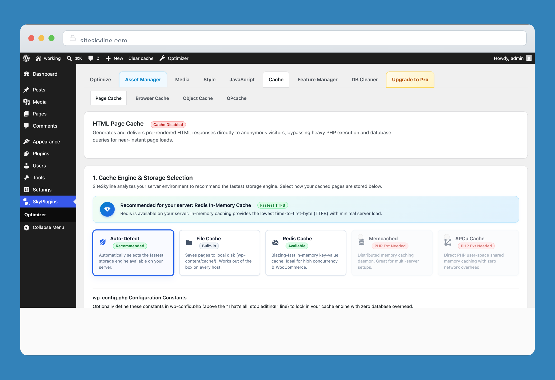555x380 pixels.
Task: Open the Feature Manager tab
Action: [317, 80]
